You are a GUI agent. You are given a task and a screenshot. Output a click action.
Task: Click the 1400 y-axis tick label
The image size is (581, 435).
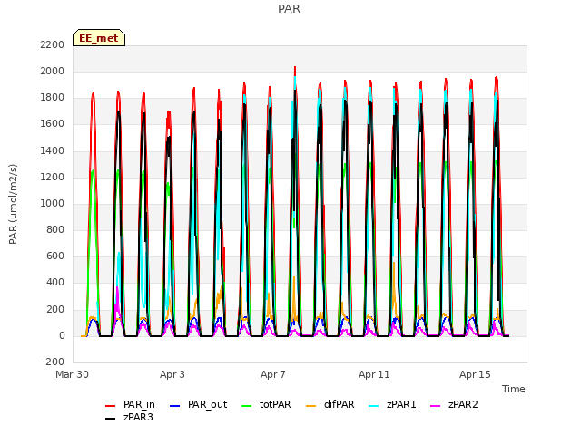tap(53, 150)
